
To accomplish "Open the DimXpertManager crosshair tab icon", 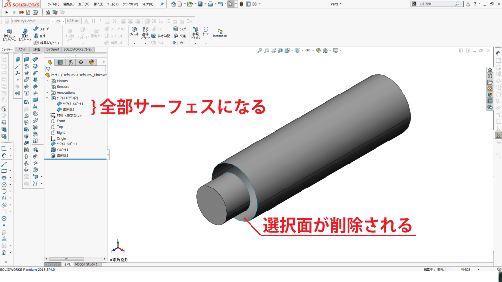I will coord(81,62).
